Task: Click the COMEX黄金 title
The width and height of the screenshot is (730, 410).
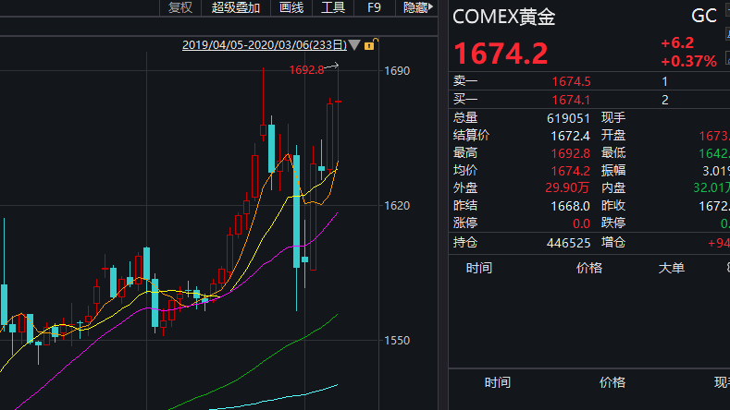Action: tap(504, 18)
